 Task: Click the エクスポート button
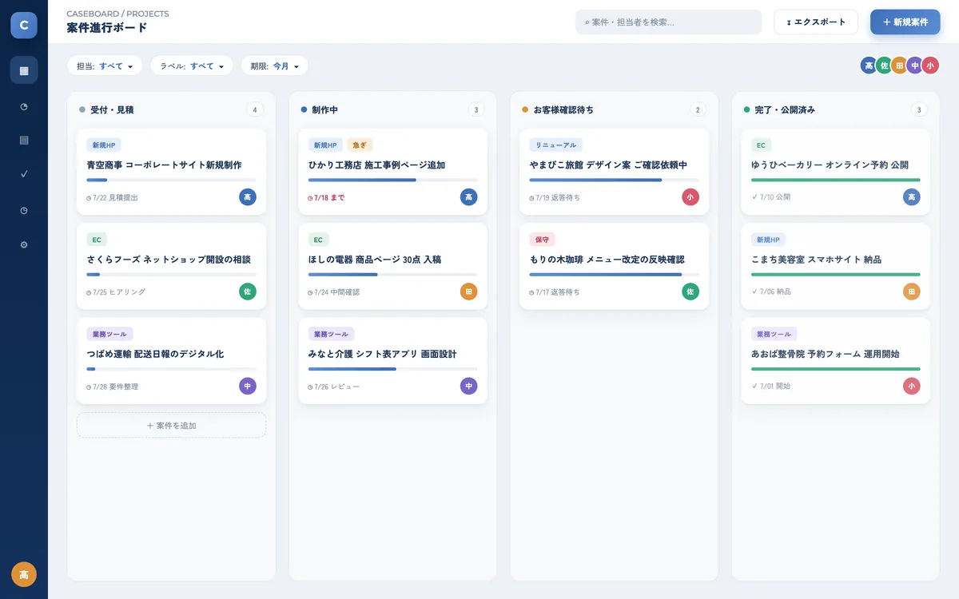[x=816, y=22]
